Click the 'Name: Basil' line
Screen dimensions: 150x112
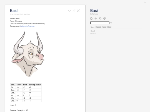pos(15,19)
